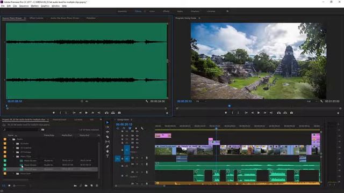Play the Program monitor sequence
The width and height of the screenshot is (344, 193).
pos(259,113)
